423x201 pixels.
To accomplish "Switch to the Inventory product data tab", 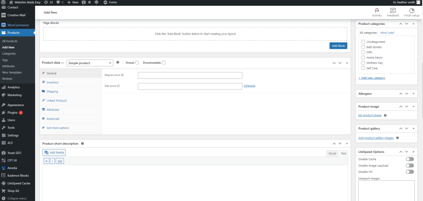I will point(52,82).
